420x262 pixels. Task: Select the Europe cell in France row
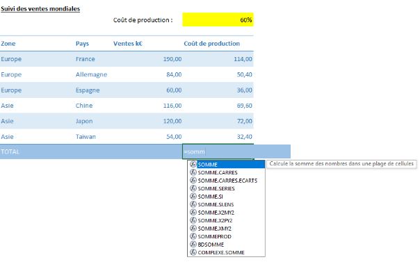11,59
